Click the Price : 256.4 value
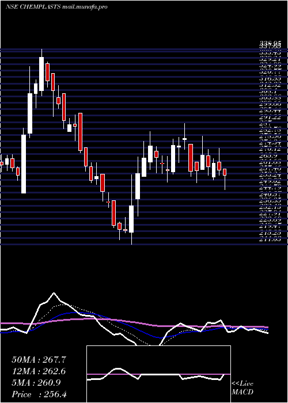The height and width of the screenshot is (403, 288). 39,394
